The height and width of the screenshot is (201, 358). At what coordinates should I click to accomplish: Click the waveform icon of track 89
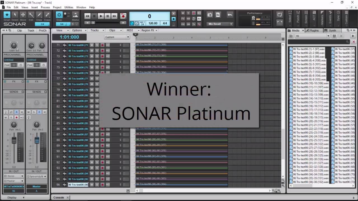coord(65,145)
